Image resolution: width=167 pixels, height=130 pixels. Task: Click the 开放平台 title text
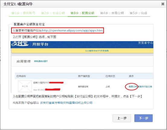(40, 44)
